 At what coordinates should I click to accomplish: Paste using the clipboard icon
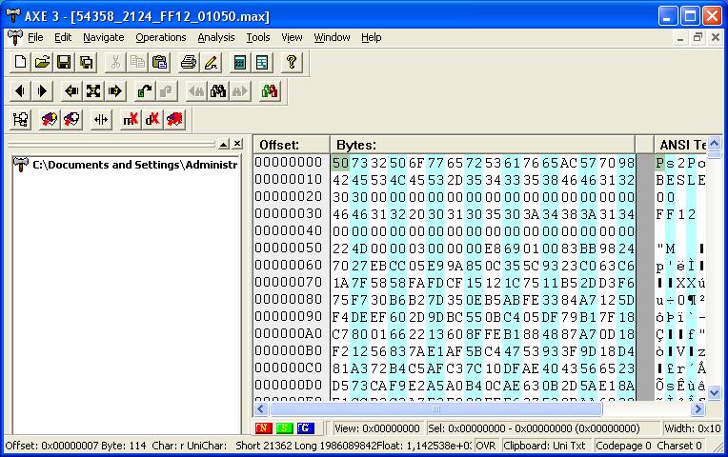[x=159, y=62]
